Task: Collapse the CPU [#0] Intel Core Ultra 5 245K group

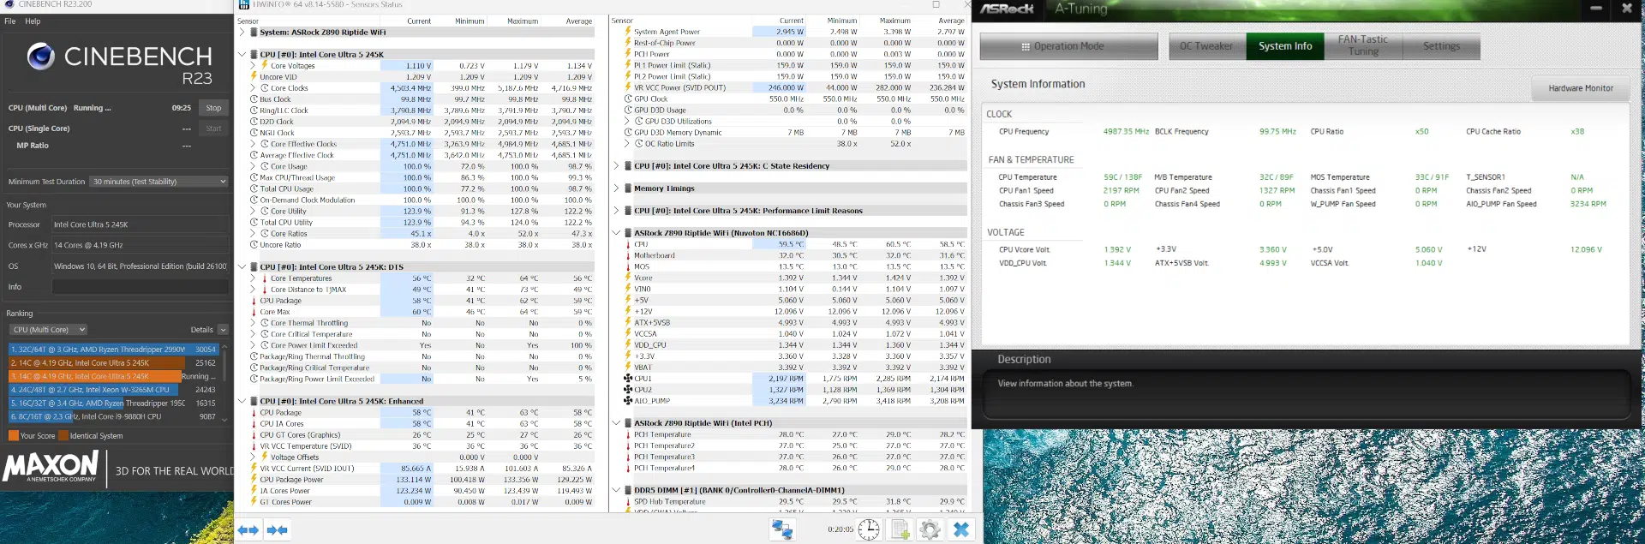Action: pos(242,54)
